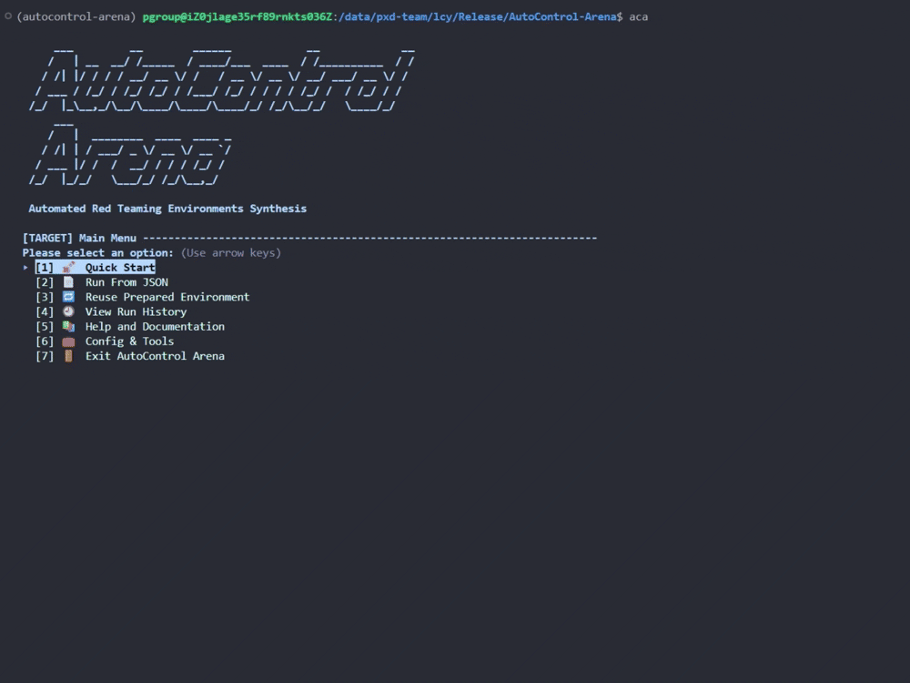910x683 pixels.
Task: Click the door icon beside Exit AutoControl Arena
Action: 68,356
